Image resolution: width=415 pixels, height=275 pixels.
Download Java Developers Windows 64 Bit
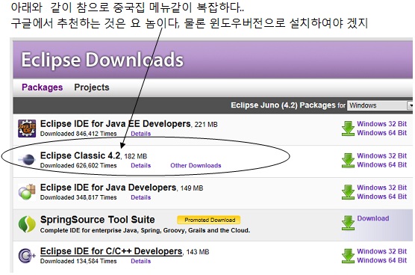381,197
